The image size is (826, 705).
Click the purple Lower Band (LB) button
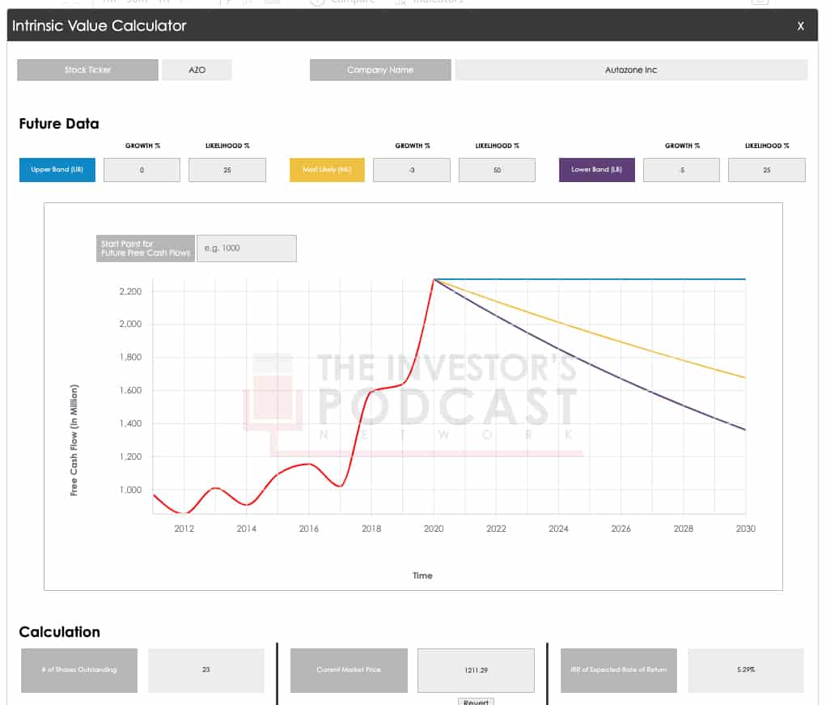[597, 170]
